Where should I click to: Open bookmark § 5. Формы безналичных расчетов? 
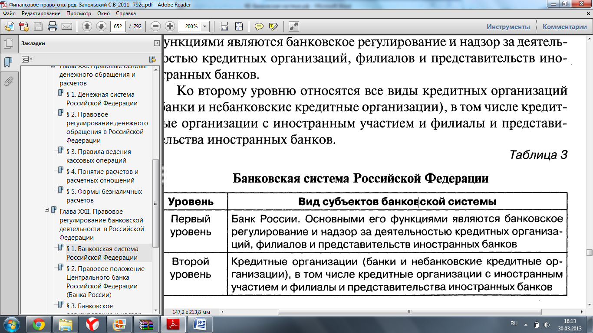104,196
